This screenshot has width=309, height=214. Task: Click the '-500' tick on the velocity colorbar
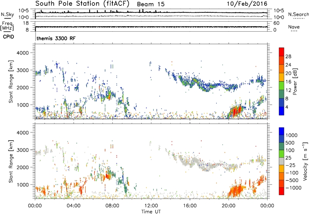292,180
